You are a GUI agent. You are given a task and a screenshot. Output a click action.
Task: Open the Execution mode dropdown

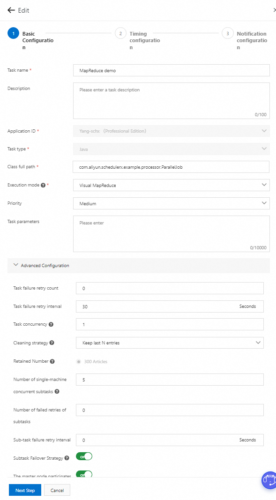[171, 185]
